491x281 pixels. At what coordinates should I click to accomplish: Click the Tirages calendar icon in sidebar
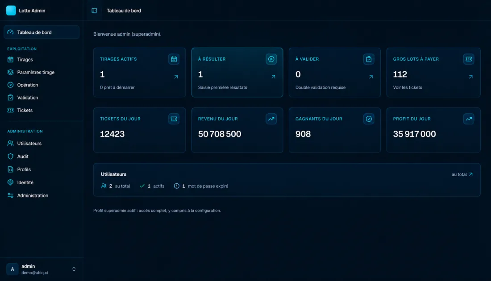[x=10, y=59]
